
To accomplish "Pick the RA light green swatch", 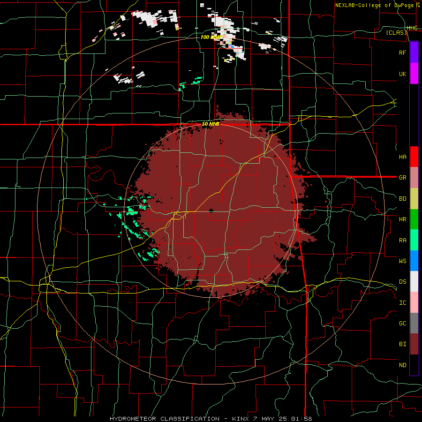I will pos(414,240).
